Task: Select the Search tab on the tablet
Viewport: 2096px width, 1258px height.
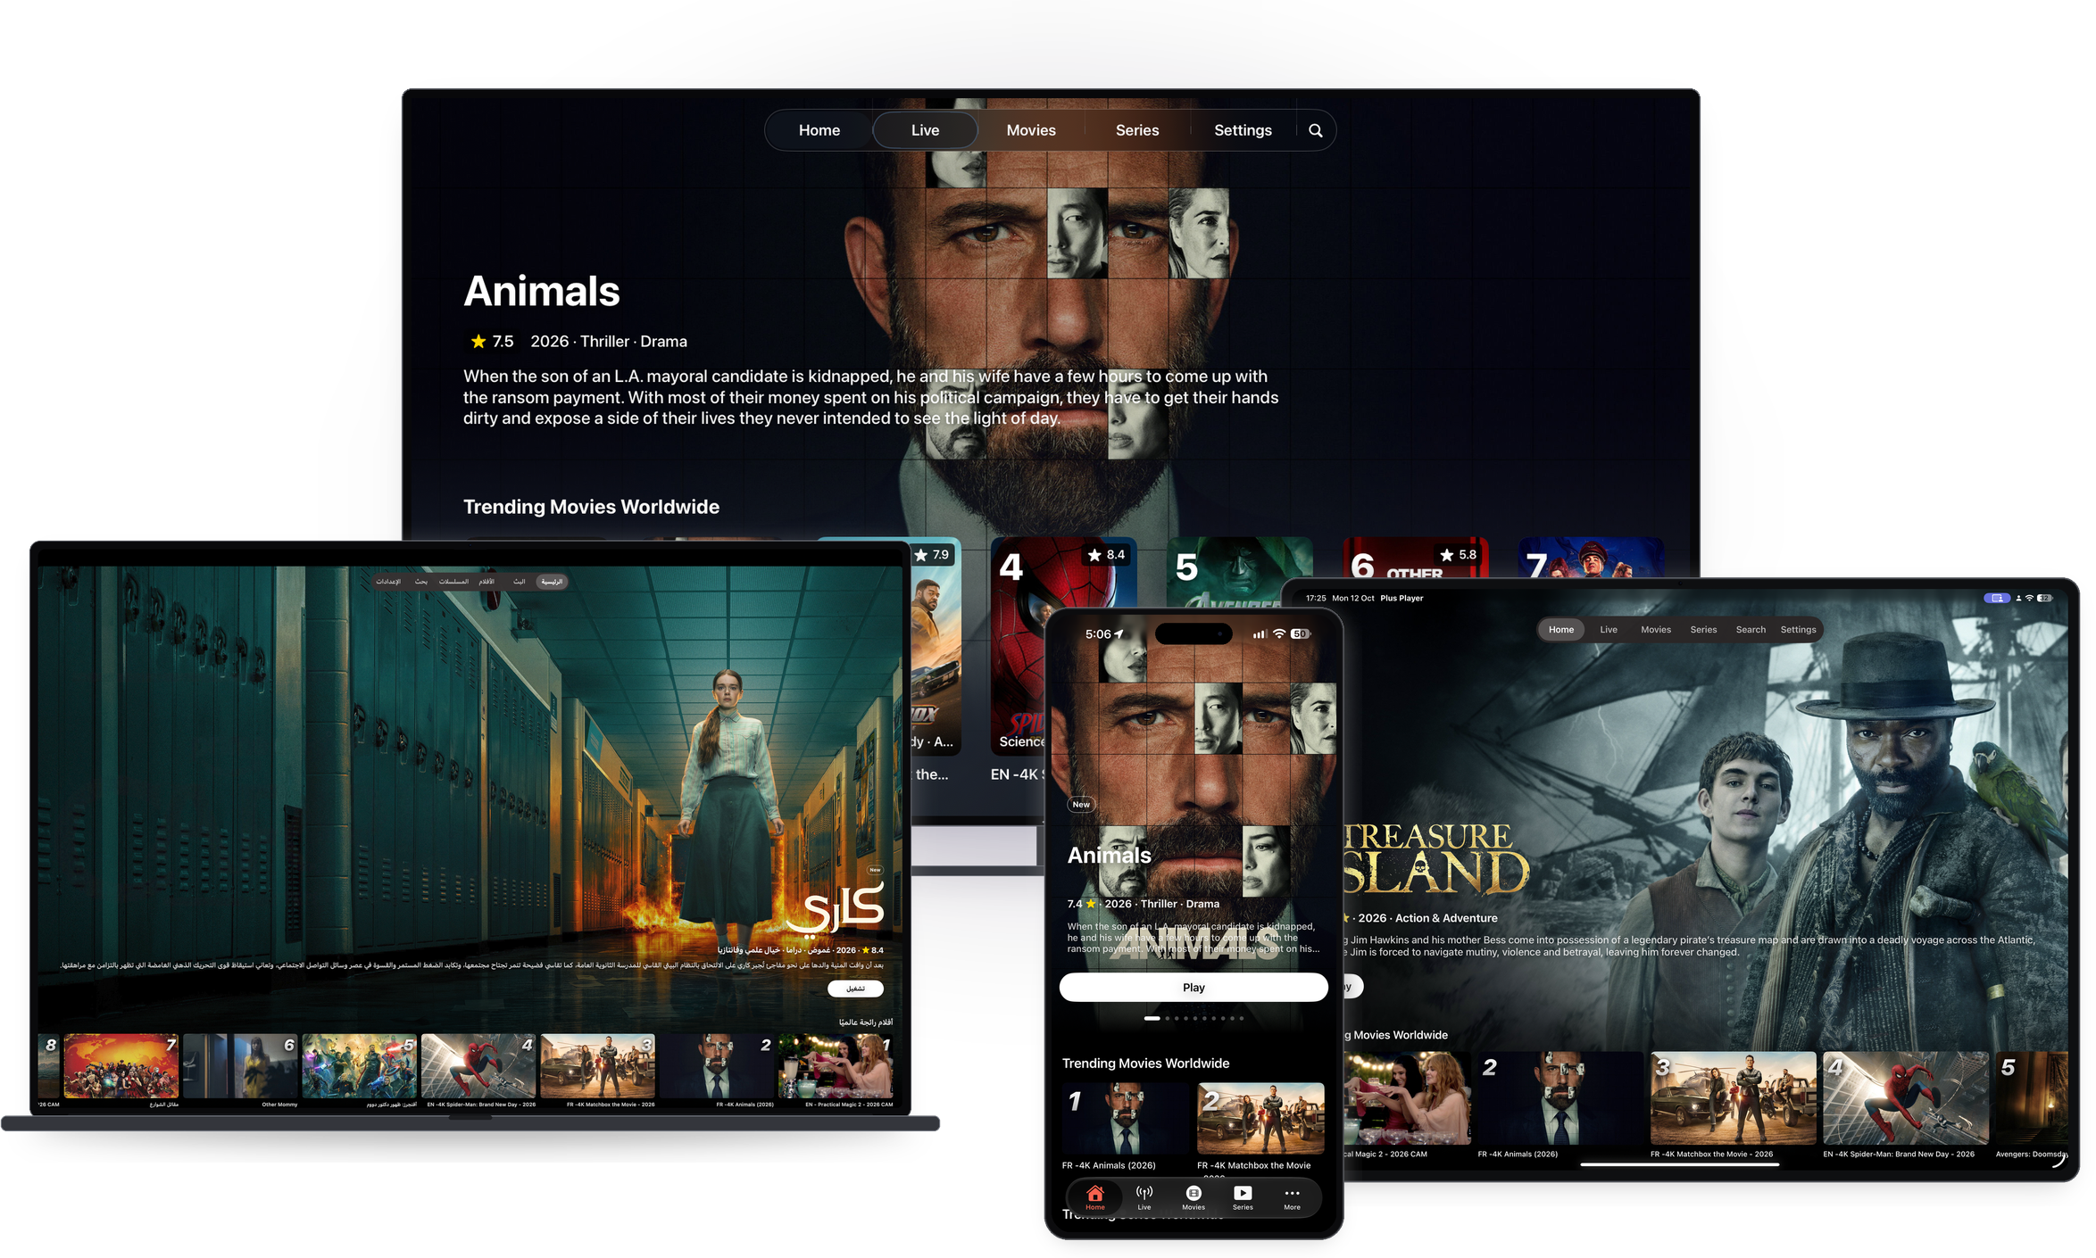Action: pos(1750,629)
